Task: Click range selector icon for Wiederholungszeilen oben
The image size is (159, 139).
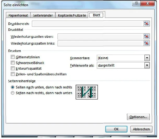Action: [147, 37]
